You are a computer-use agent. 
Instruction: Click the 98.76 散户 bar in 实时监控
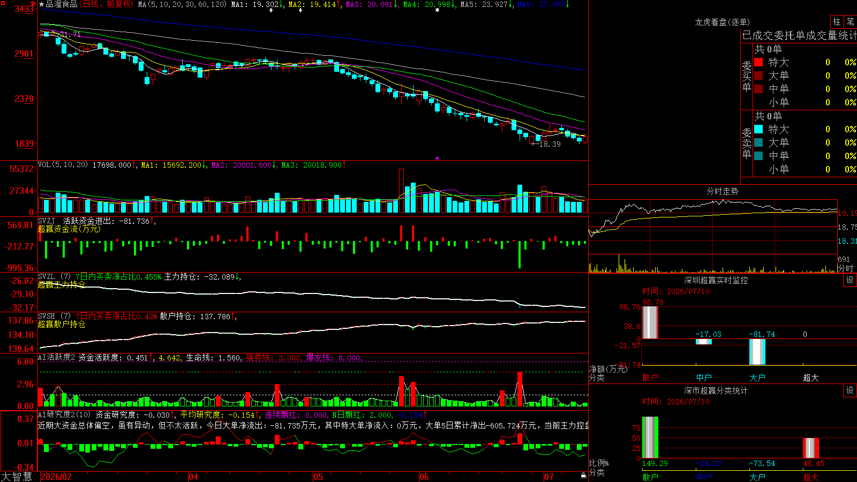coord(650,322)
